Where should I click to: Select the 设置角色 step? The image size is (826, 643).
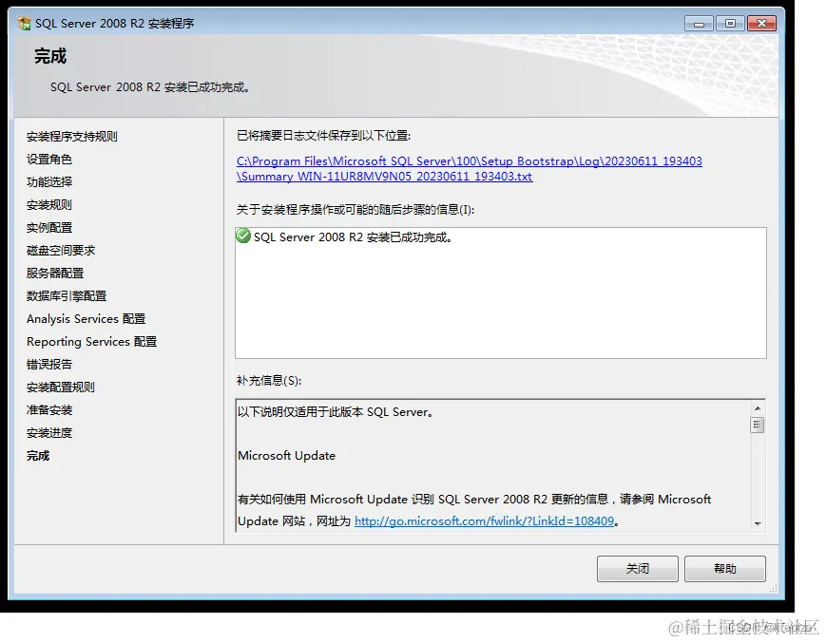[x=49, y=159]
